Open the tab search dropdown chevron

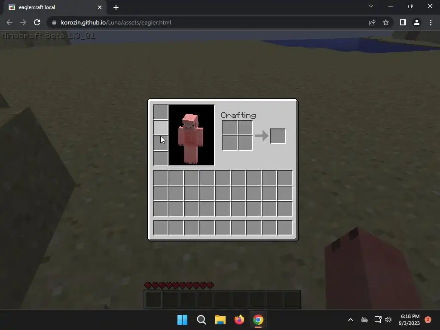coord(371,6)
